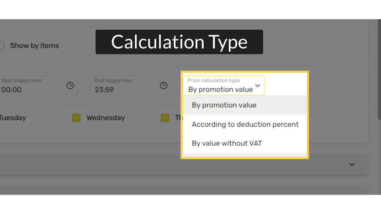Viewport: 381px width, 214px height.
Task: Click the chevron beside By promotion value
Action: click(x=258, y=86)
